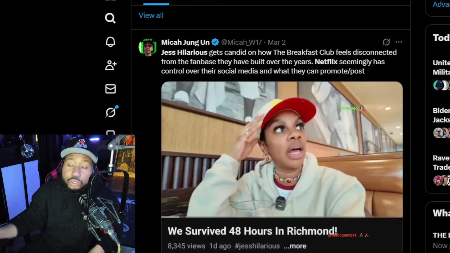
Task: Click the We Survived 48 Hours In Richmond title
Action: tap(252, 231)
